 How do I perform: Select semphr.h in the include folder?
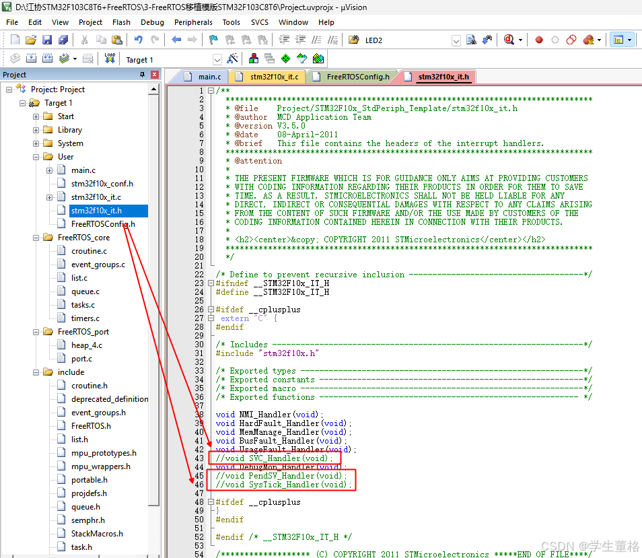pyautogui.click(x=87, y=520)
